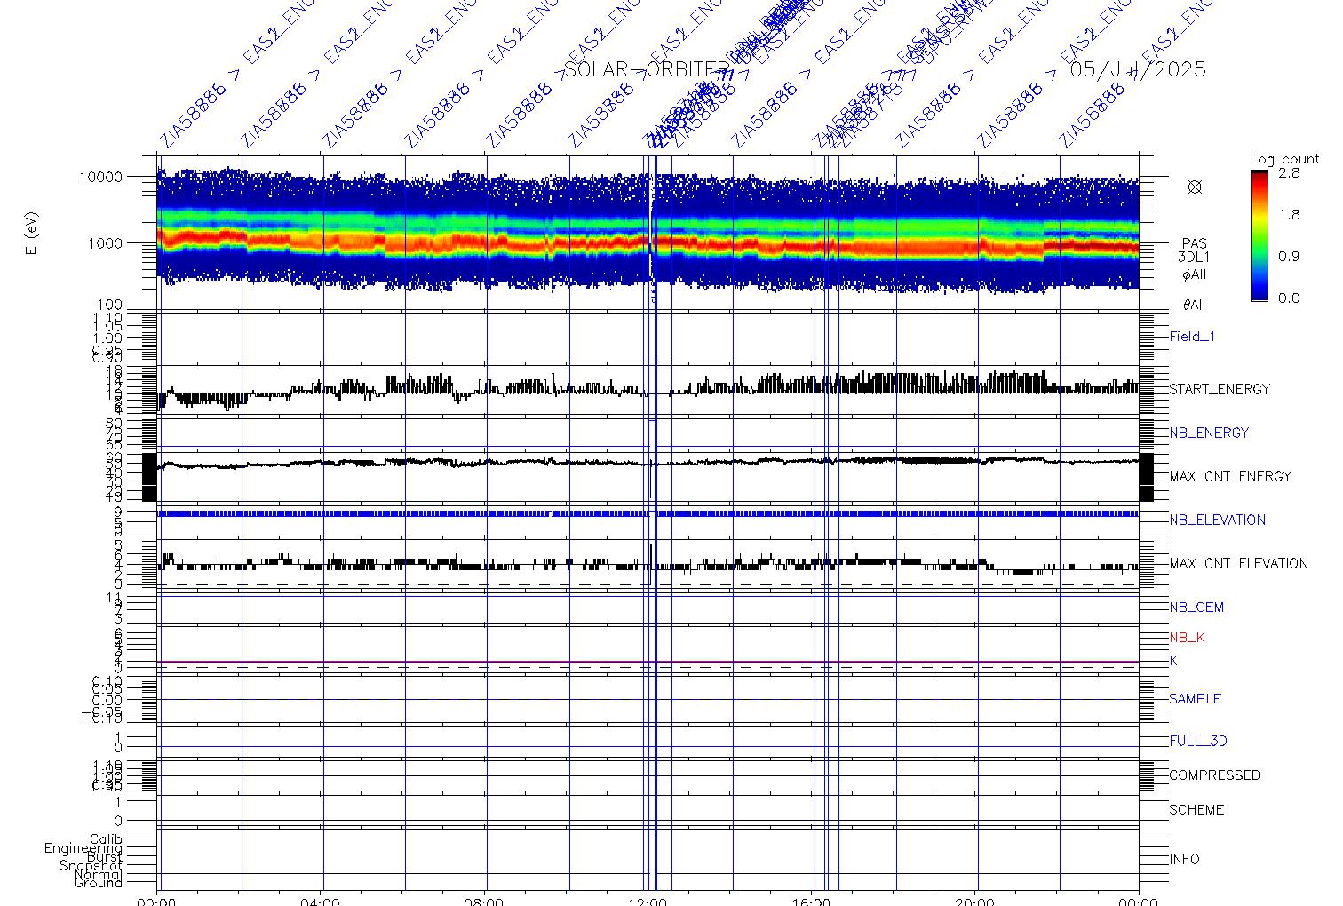The image size is (1343, 906).
Task: Click the red NB_K label
Action: click(x=1187, y=638)
